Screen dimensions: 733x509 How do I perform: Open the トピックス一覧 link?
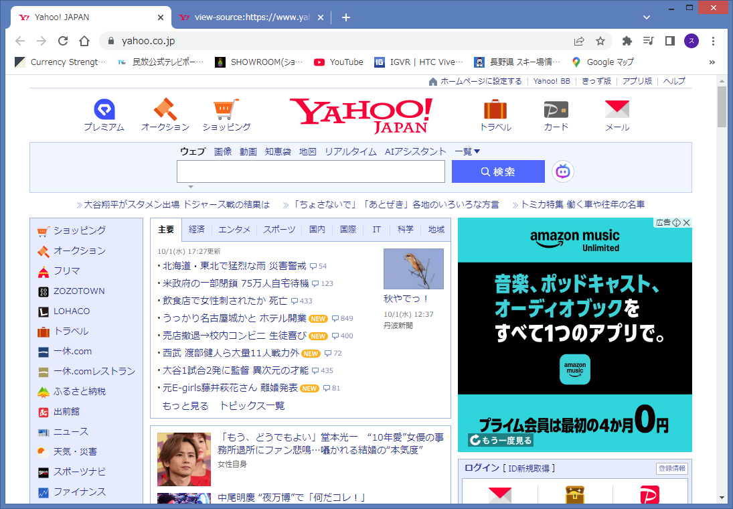[x=252, y=406]
